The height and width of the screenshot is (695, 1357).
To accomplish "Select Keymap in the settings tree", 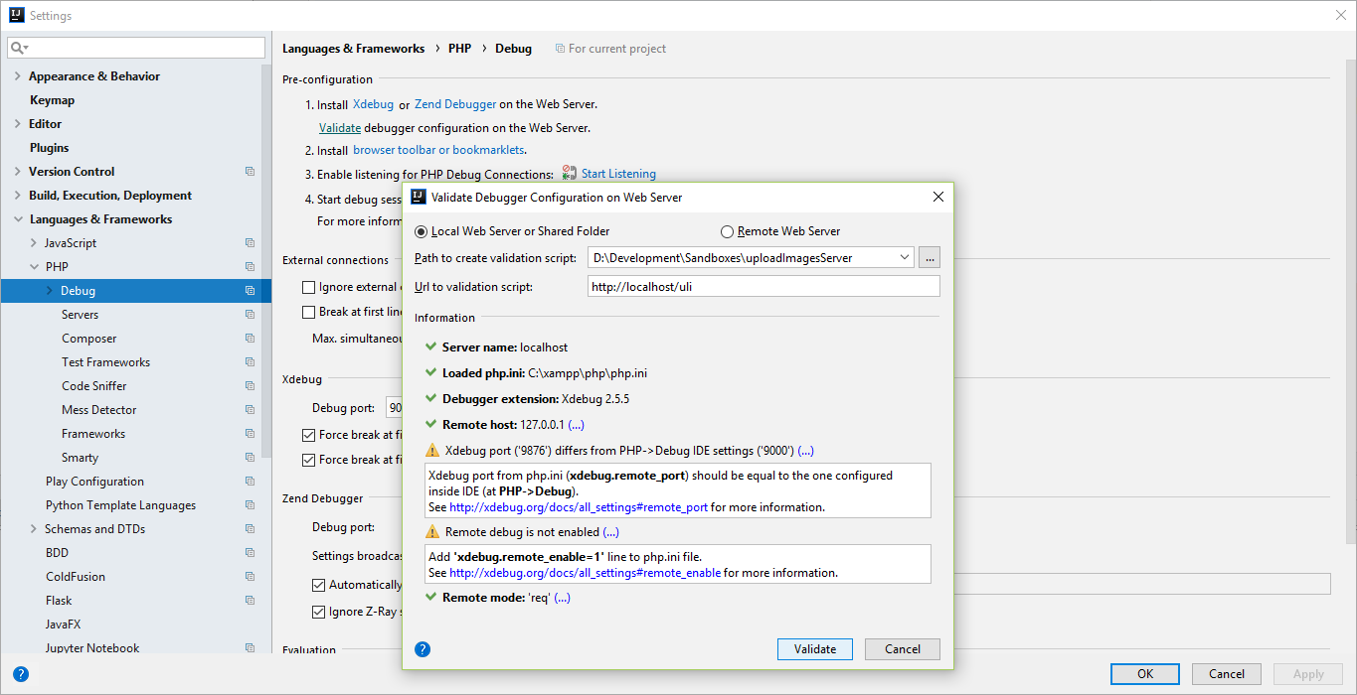I will (x=52, y=100).
